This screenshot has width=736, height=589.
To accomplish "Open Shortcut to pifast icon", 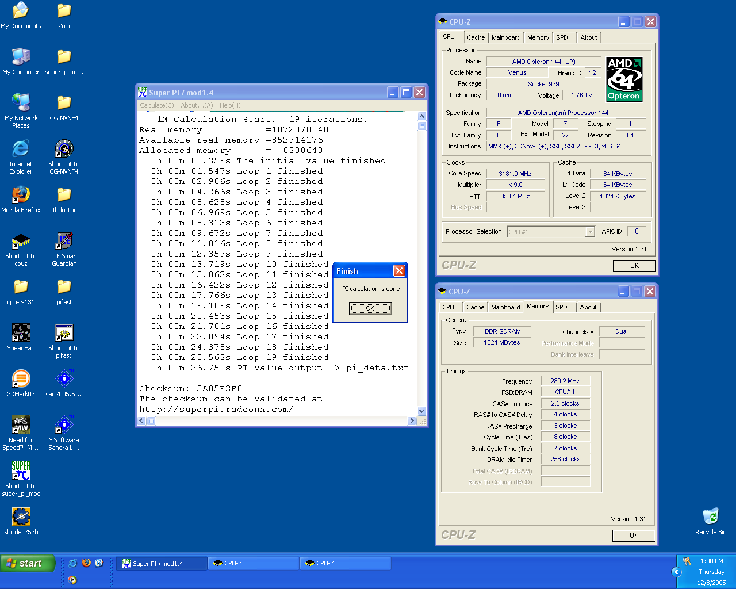I will pyautogui.click(x=64, y=341).
